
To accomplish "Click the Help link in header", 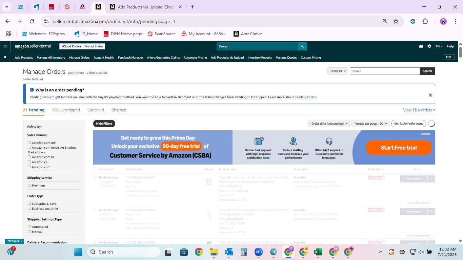I will (450, 46).
